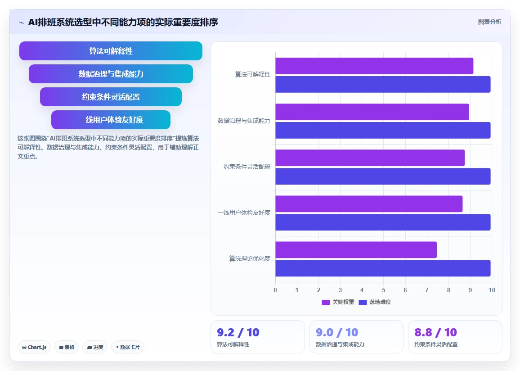Click the purple bar for 算法可解释性
The image size is (520, 371).
click(374, 66)
